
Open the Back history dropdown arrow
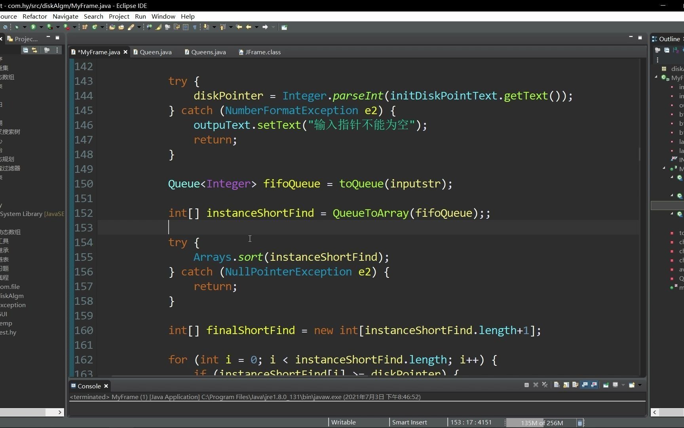[x=256, y=27]
